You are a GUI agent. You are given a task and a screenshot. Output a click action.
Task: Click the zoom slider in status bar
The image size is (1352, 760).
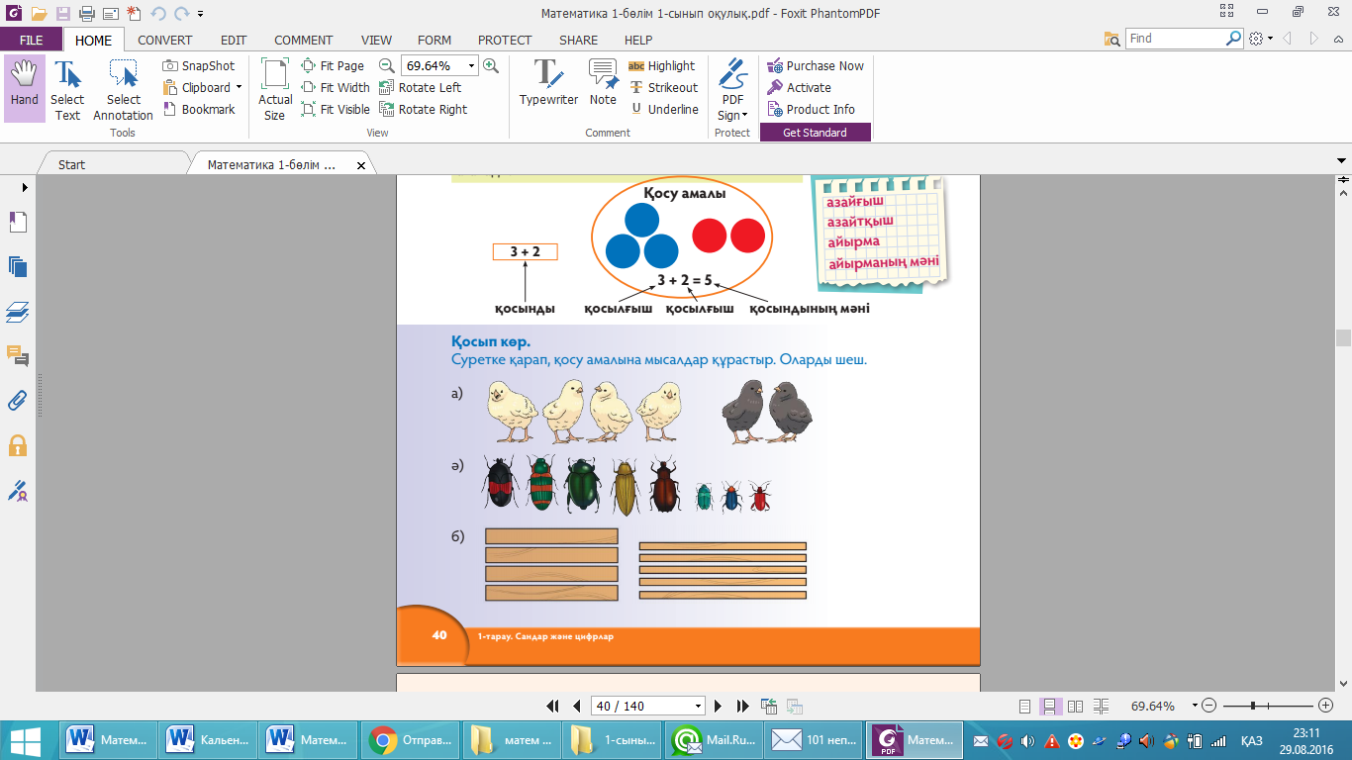point(1253,706)
